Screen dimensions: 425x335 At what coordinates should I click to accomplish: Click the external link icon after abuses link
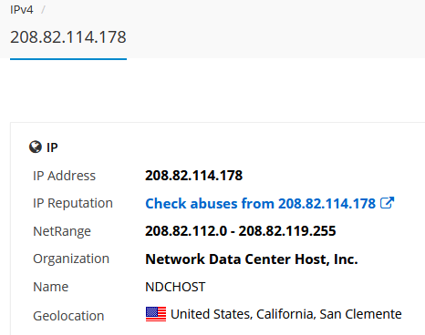(388, 203)
